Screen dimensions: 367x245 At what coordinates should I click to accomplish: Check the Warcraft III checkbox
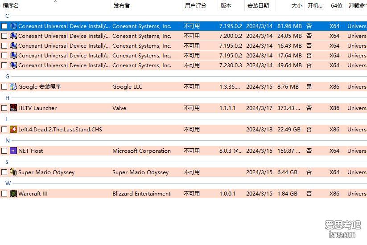[x=4, y=194]
